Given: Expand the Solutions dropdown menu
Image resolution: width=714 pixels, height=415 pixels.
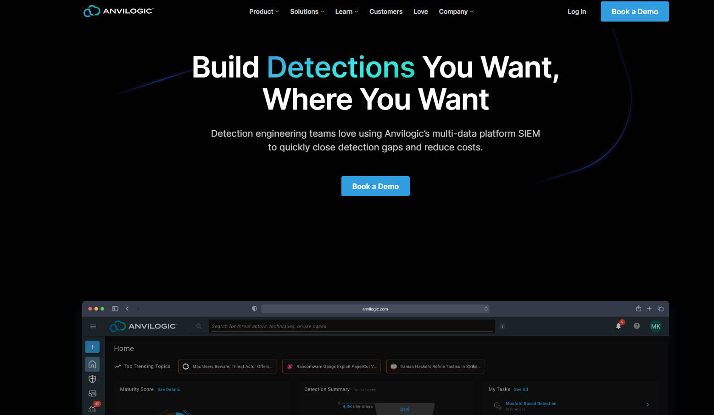Looking at the screenshot, I should click(x=307, y=11).
